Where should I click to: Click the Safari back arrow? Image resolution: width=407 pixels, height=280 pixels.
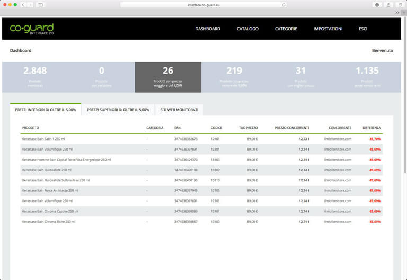[23, 5]
